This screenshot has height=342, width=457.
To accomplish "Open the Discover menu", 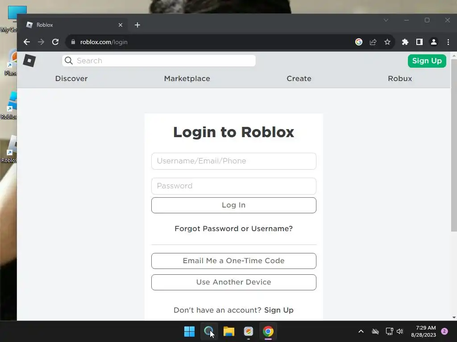I will point(71,78).
